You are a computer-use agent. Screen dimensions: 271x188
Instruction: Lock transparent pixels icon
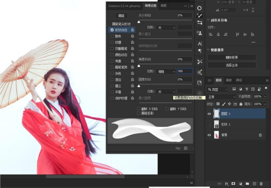pyautogui.click(x=218, y=104)
